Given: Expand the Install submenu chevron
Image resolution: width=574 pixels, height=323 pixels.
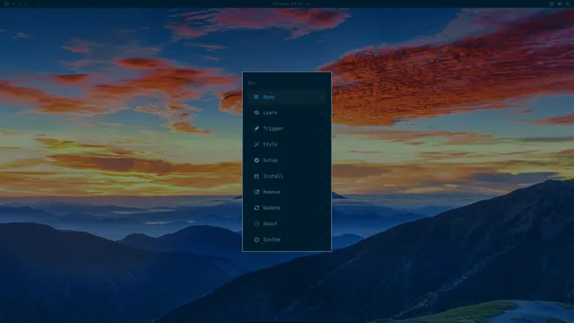Looking at the screenshot, I should [x=321, y=176].
